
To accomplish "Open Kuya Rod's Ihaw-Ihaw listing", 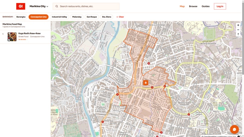I will click(25, 37).
